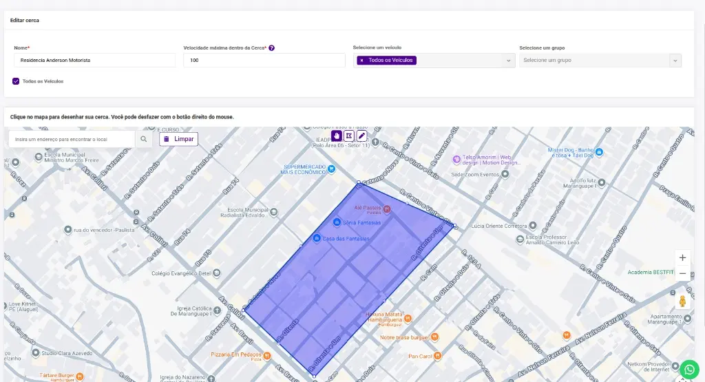Select the polygon drawing tool
Image resolution: width=705 pixels, height=382 pixels.
pos(349,136)
